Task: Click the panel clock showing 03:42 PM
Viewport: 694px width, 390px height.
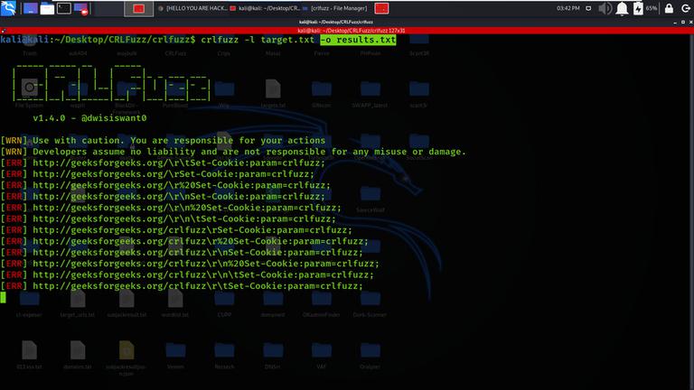Action: click(x=567, y=8)
